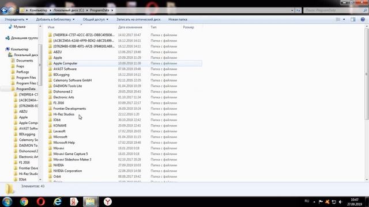This screenshot has width=369, height=207.
Task: Select Локальный диск in navigation tree
Action: [23, 55]
